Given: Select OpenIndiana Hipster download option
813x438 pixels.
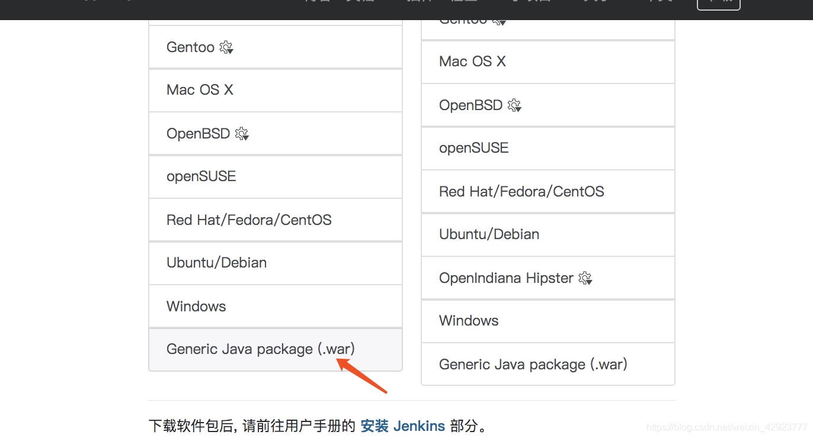Looking at the screenshot, I should (548, 278).
